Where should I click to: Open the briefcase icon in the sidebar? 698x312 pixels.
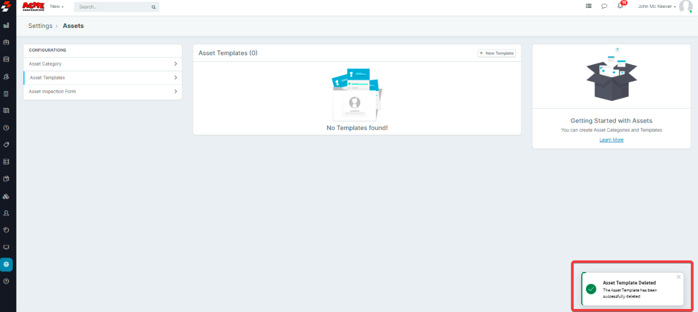click(6, 42)
